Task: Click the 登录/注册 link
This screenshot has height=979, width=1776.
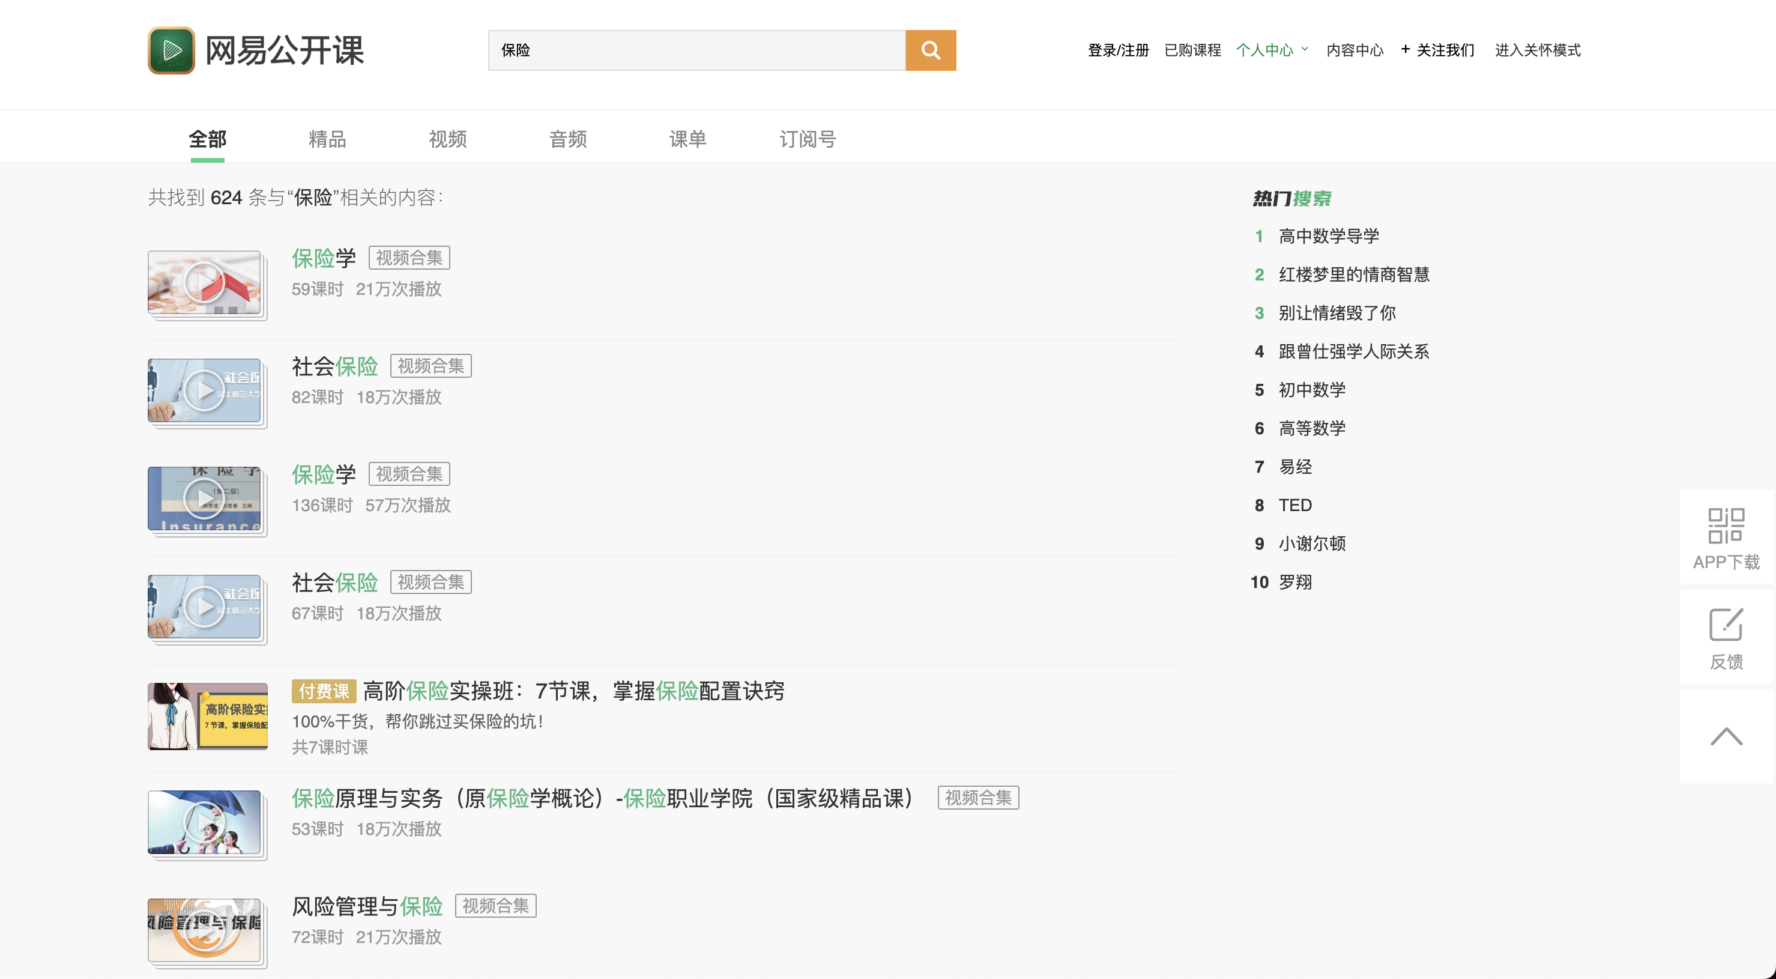Action: (x=1117, y=50)
